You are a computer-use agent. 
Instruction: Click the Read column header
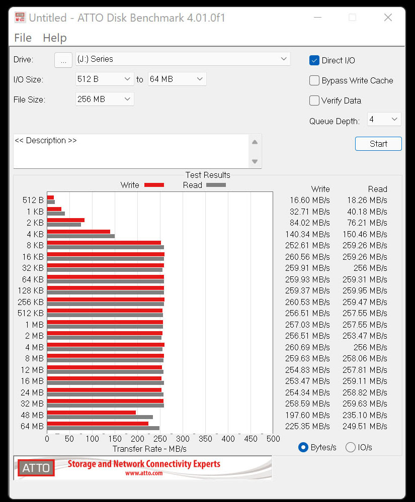pos(377,189)
